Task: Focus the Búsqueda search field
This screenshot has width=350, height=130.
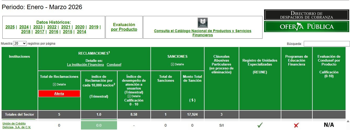Action: click(326, 44)
